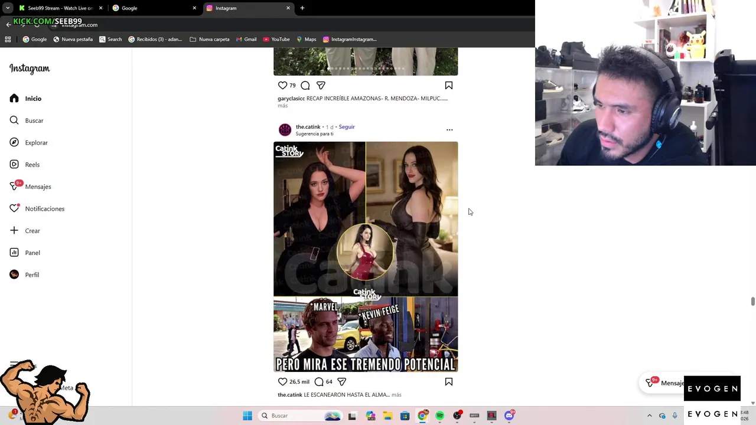
Task: Save the the.catink post with the bookmark icon
Action: click(449, 381)
